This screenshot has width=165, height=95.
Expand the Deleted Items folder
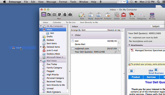[41, 47]
